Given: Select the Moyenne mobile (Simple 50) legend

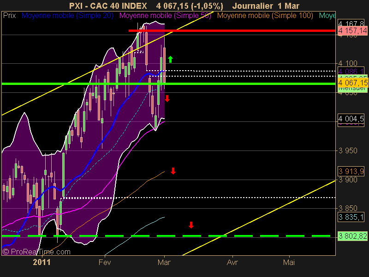Looking at the screenshot, I should pos(165,16).
